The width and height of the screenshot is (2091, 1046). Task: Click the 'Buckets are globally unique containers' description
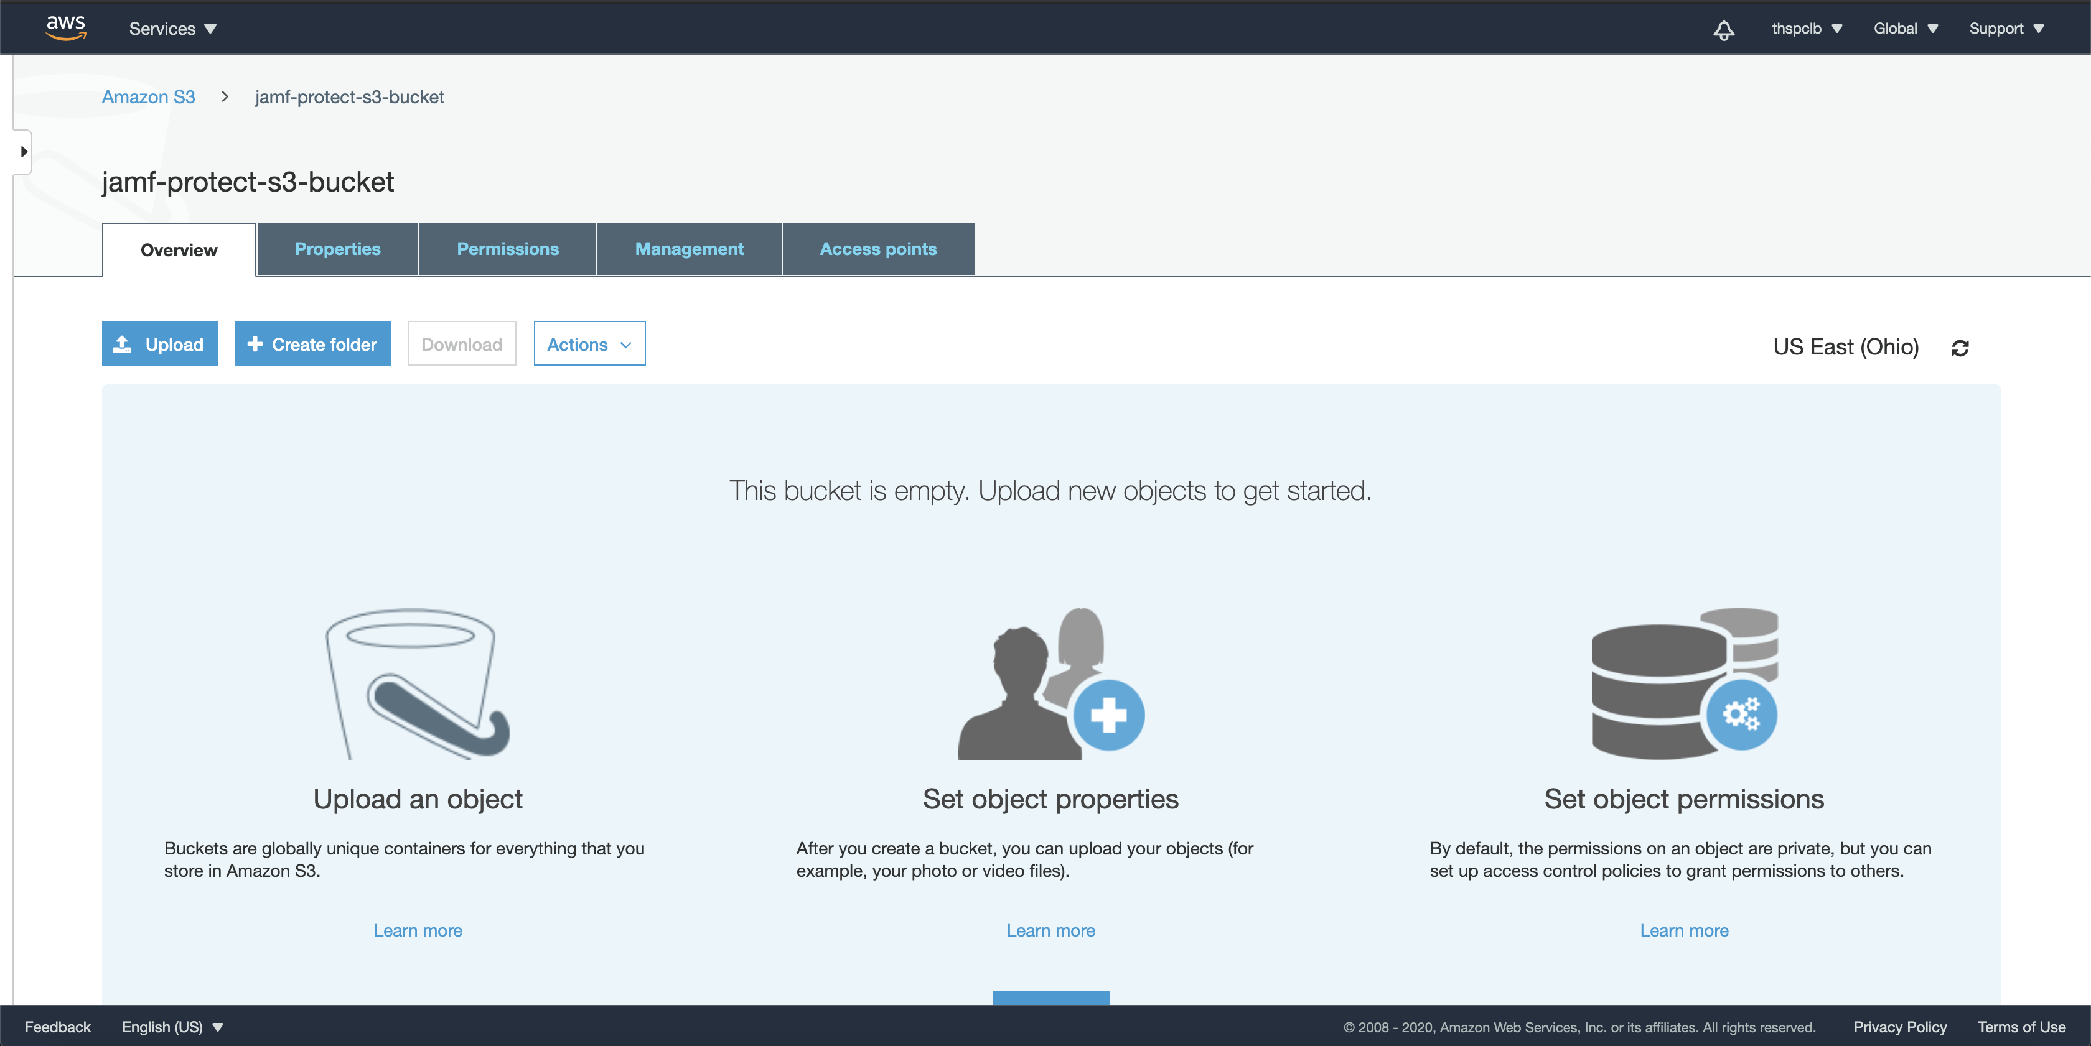point(405,859)
